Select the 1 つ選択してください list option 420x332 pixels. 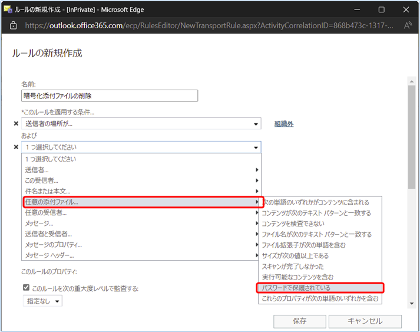point(141,159)
